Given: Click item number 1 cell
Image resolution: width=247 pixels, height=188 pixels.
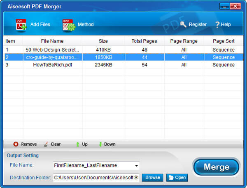Looking at the screenshot, I should (7, 50).
